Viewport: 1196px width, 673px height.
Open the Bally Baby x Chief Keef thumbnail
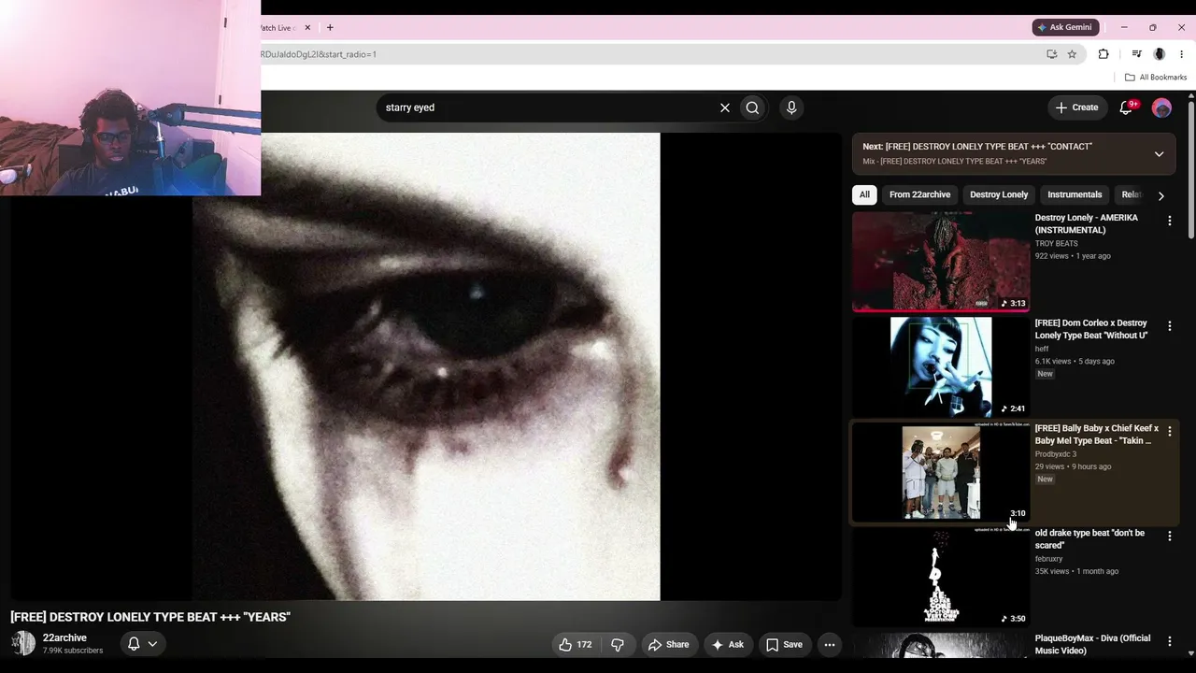(941, 472)
